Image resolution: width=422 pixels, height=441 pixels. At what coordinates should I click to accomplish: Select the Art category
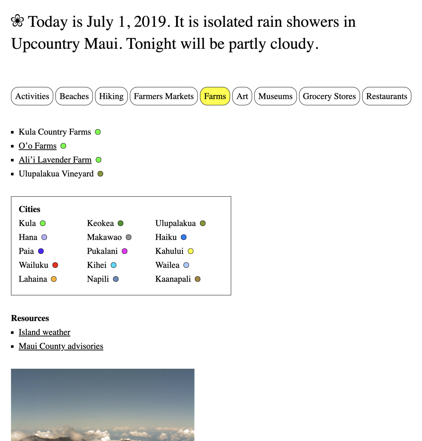(242, 96)
